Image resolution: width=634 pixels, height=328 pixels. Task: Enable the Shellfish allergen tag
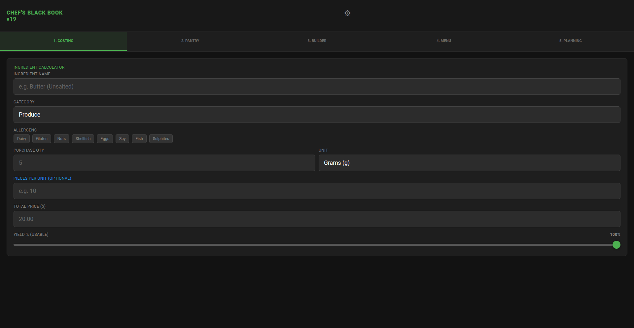tap(83, 139)
